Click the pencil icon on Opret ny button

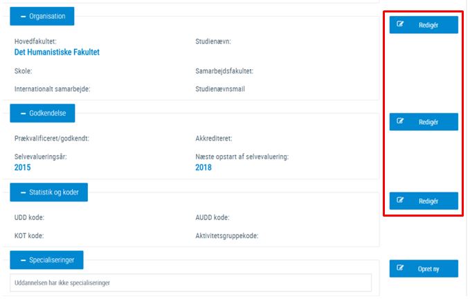400,268
